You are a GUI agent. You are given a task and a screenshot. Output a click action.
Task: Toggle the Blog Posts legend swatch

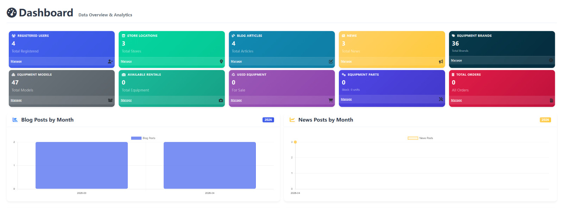click(x=136, y=138)
